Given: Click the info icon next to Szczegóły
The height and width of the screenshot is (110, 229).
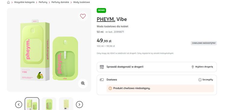Looking at the screenshot, I should point(200,80).
